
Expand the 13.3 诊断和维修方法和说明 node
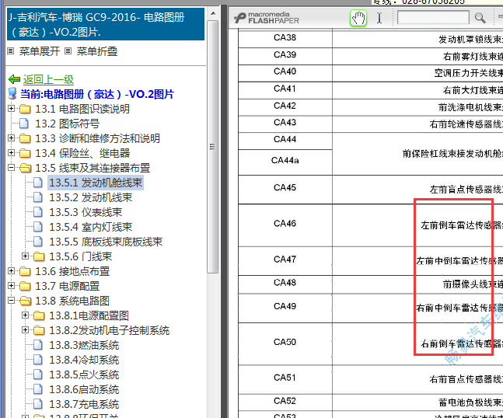coord(11,138)
